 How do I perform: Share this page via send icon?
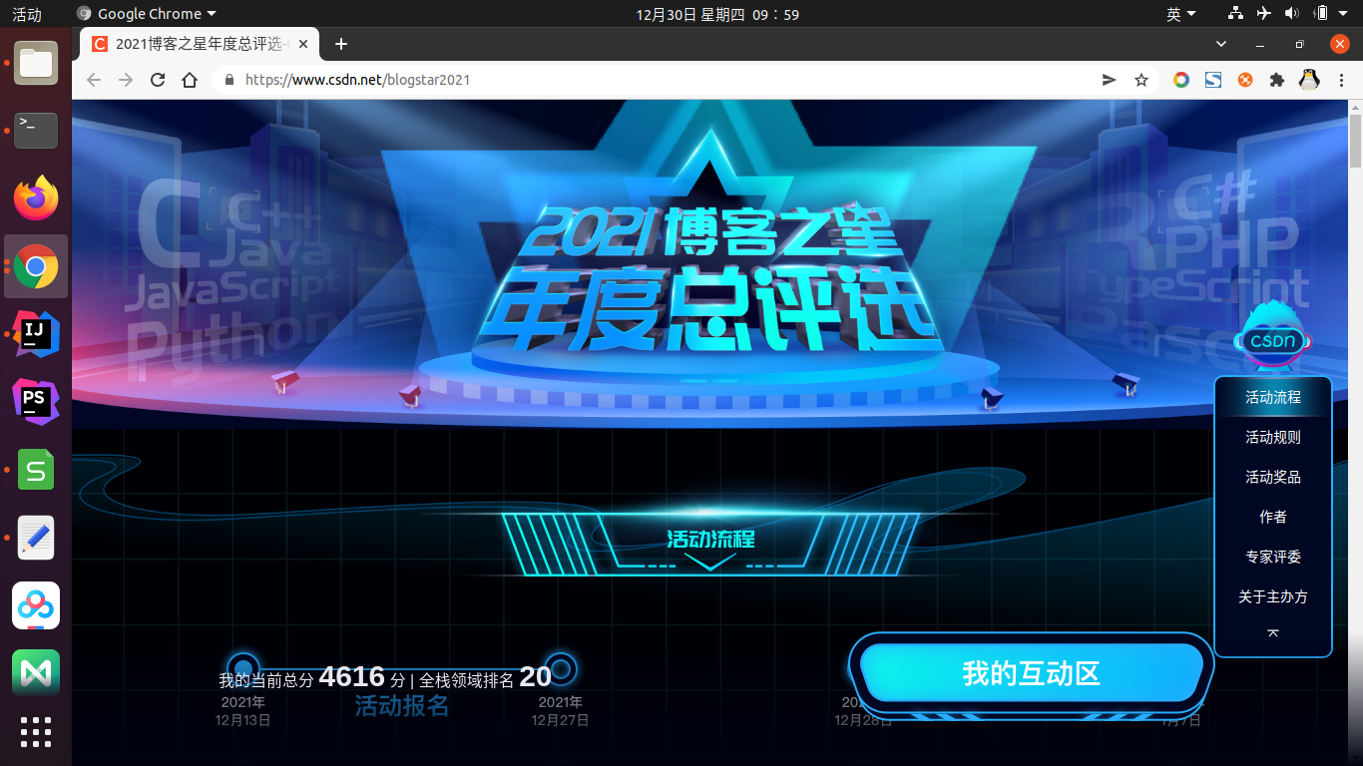tap(1109, 80)
